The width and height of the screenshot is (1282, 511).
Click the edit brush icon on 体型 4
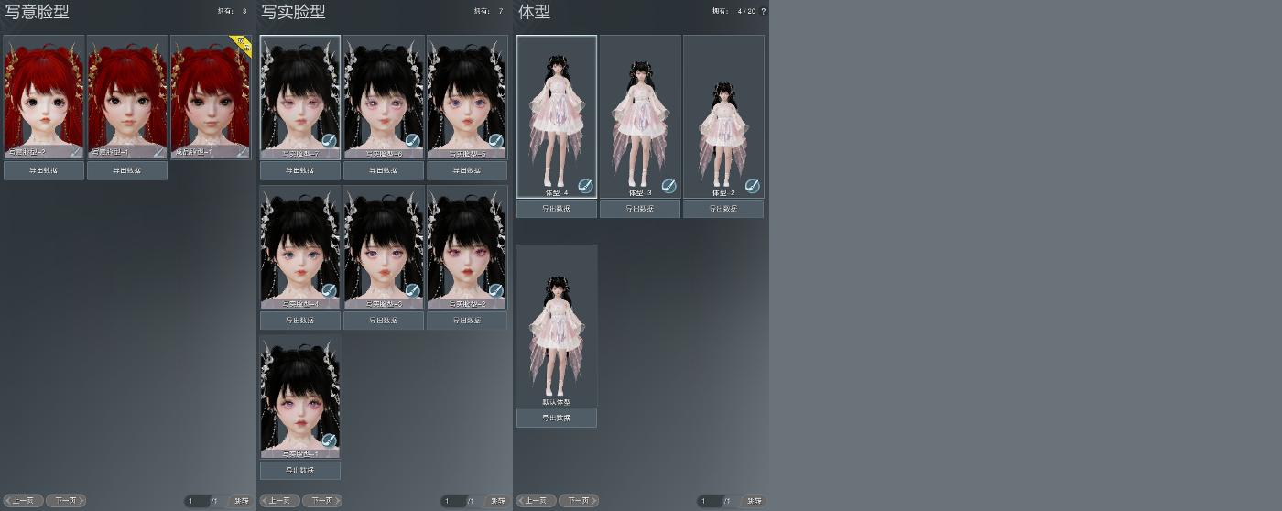tap(585, 186)
